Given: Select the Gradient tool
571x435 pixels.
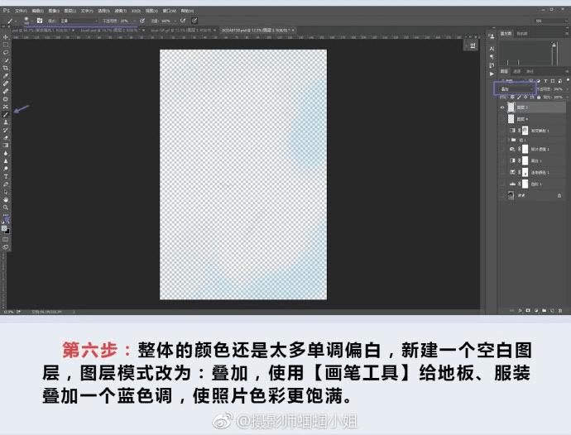Looking at the screenshot, I should click(x=6, y=146).
